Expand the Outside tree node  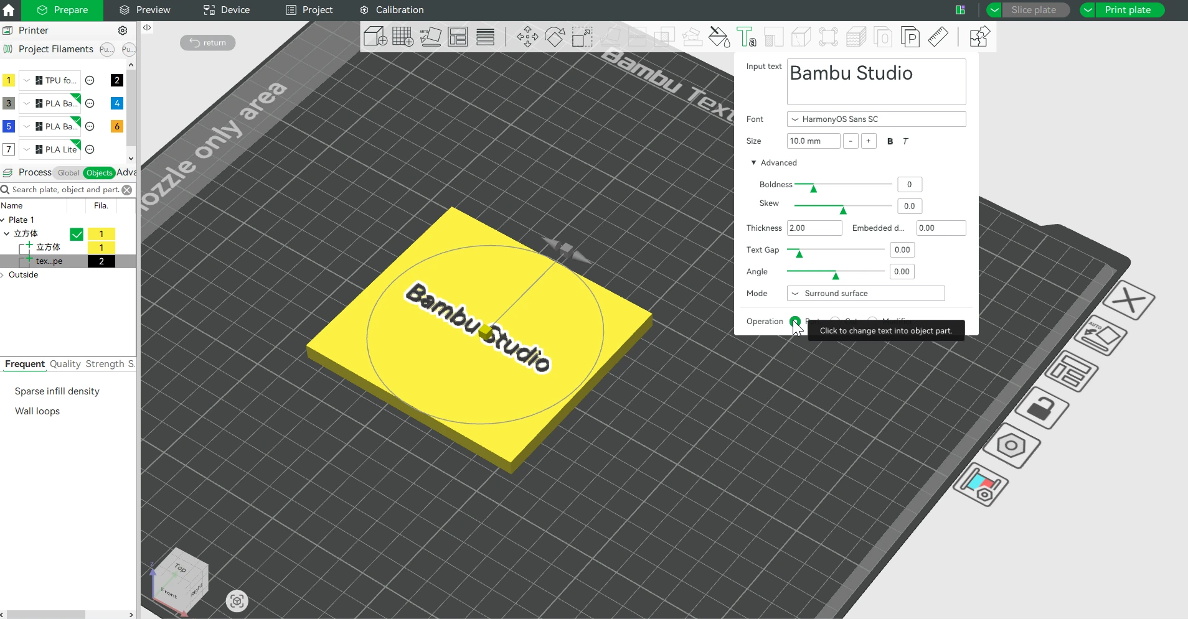tap(2, 275)
